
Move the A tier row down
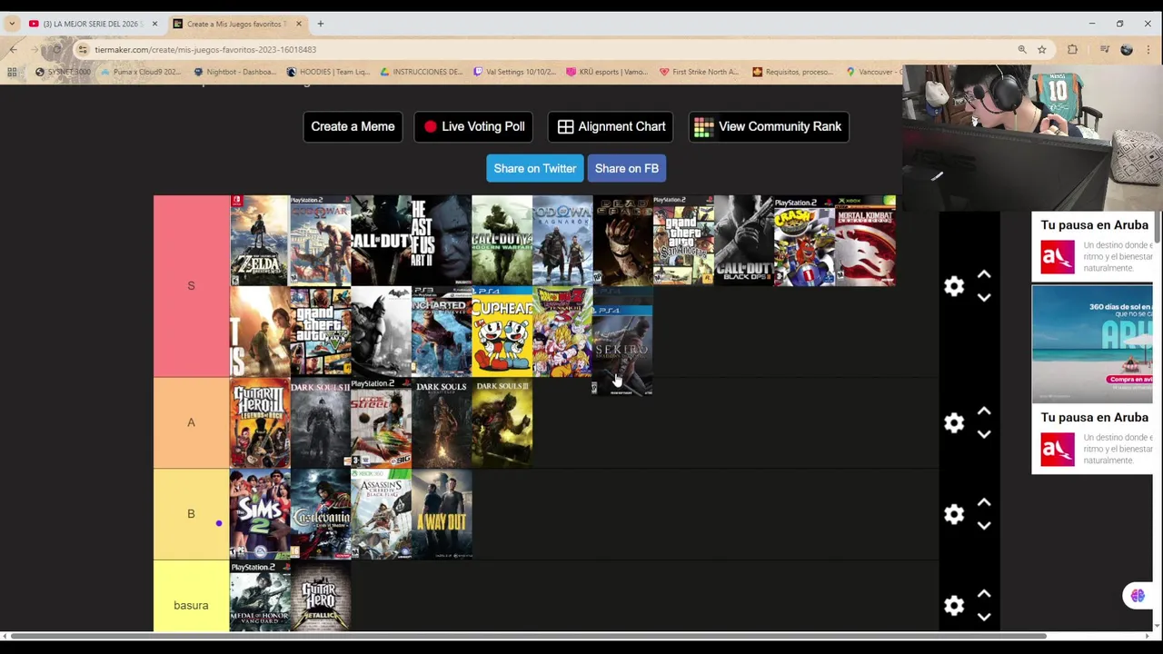(x=984, y=435)
